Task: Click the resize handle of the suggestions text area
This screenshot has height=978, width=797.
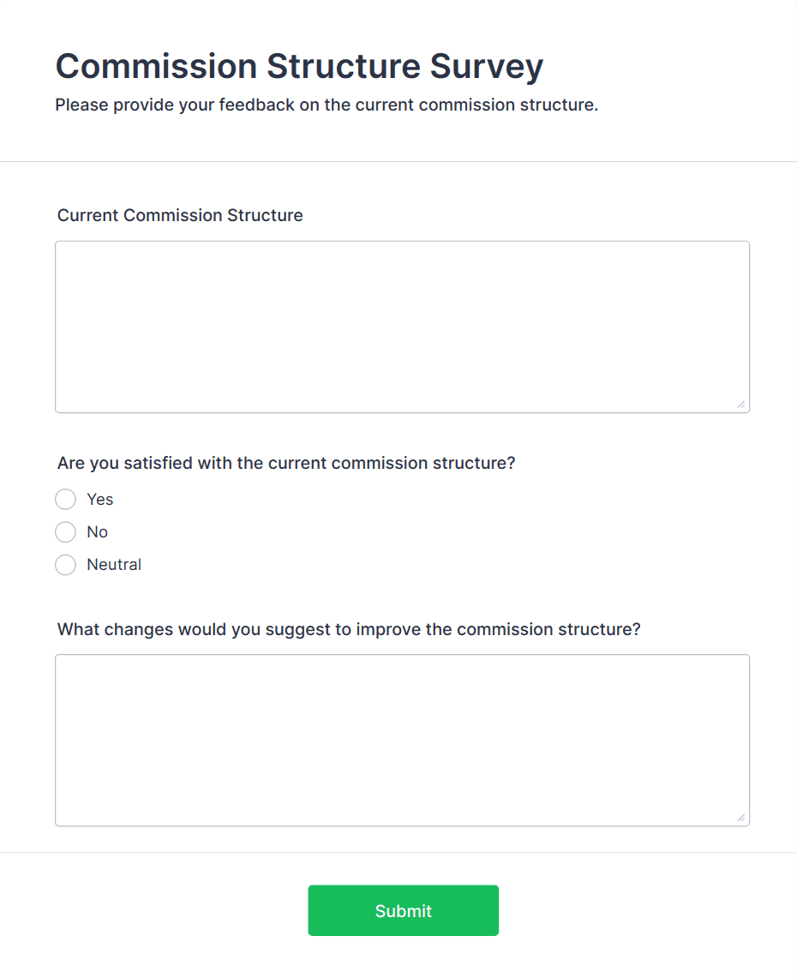Action: (742, 819)
